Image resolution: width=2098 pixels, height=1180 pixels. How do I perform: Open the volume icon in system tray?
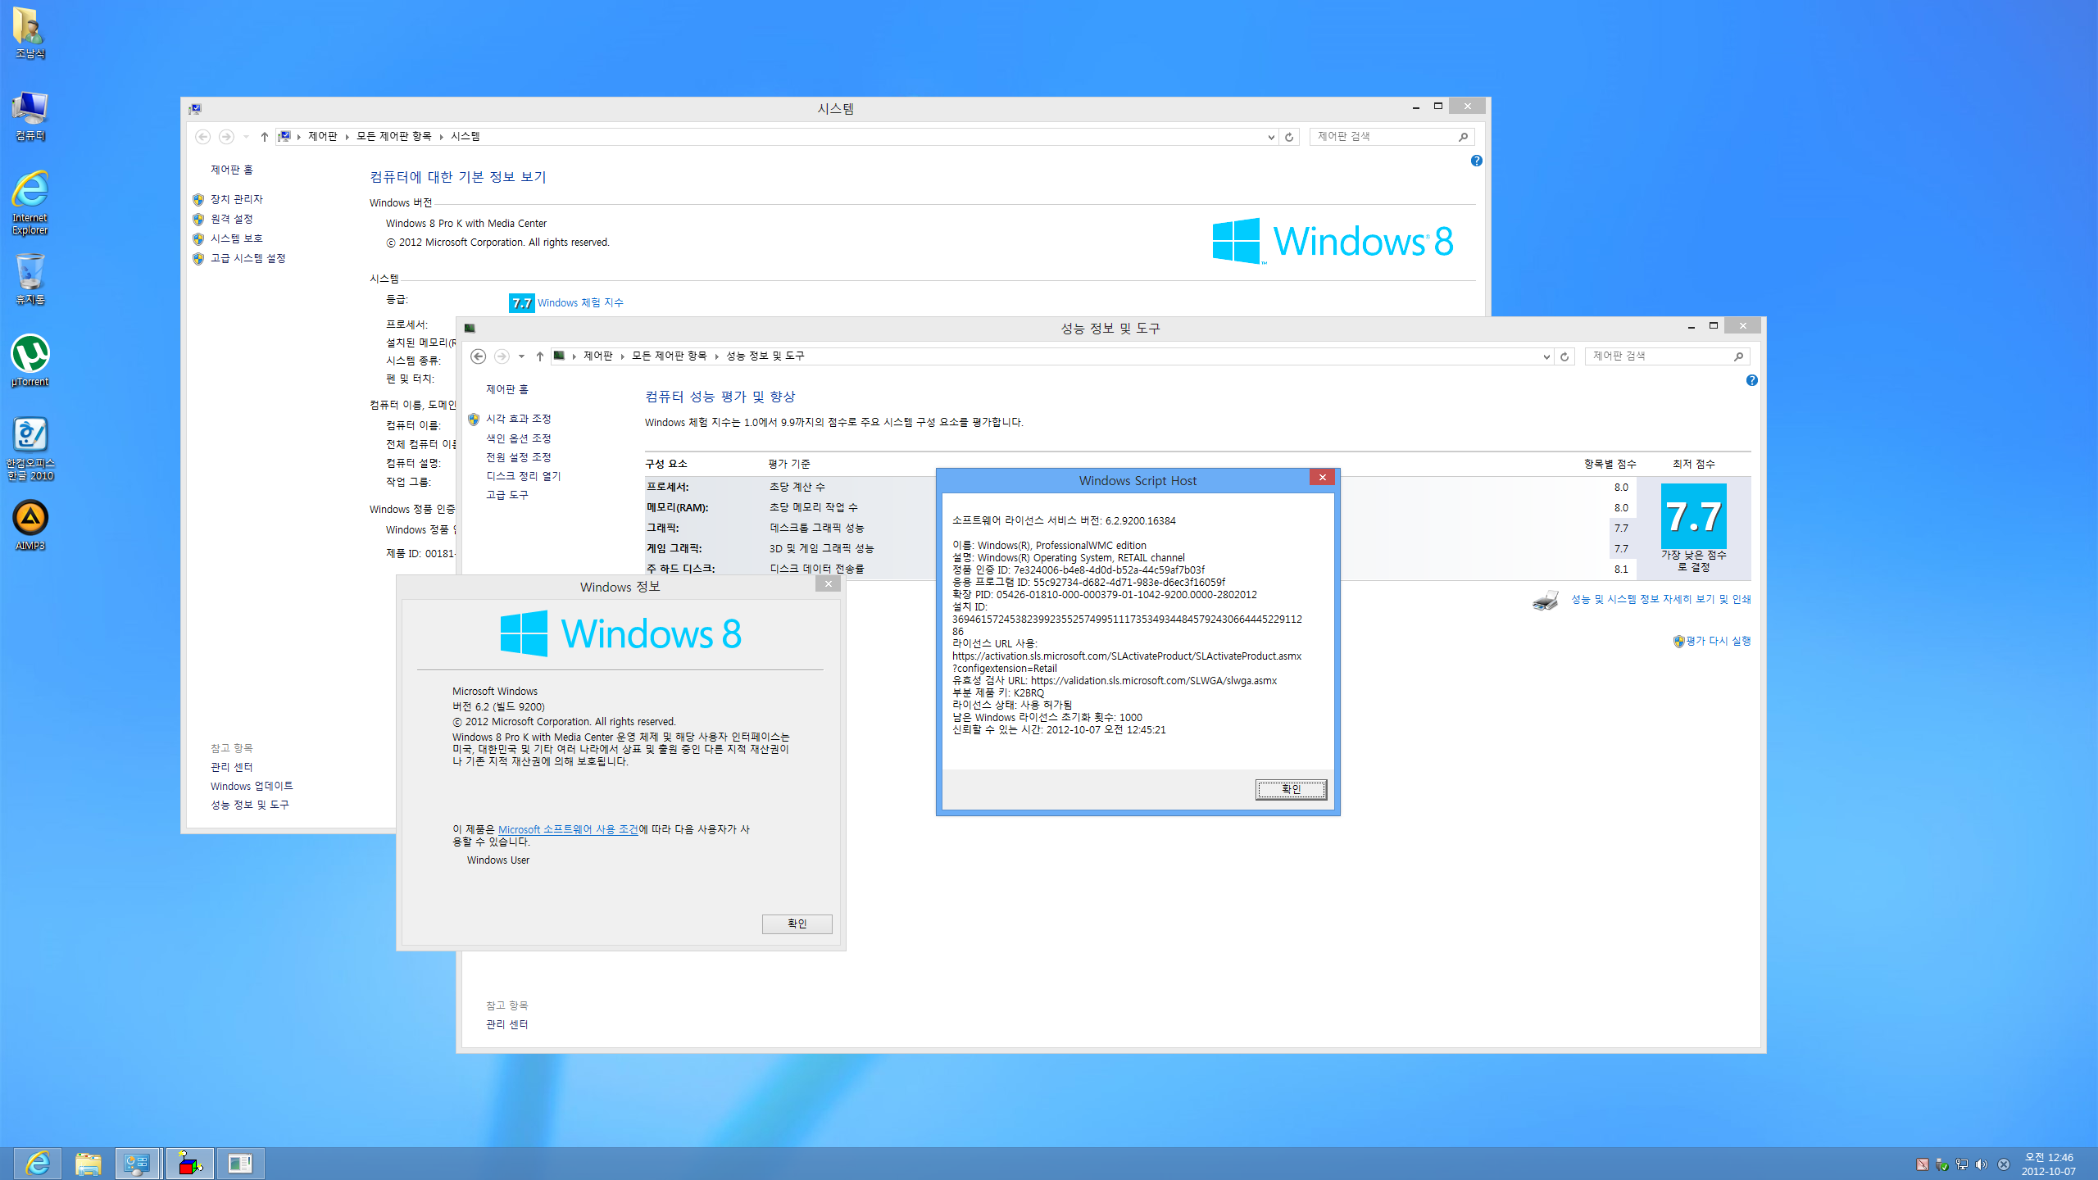pos(1981,1164)
